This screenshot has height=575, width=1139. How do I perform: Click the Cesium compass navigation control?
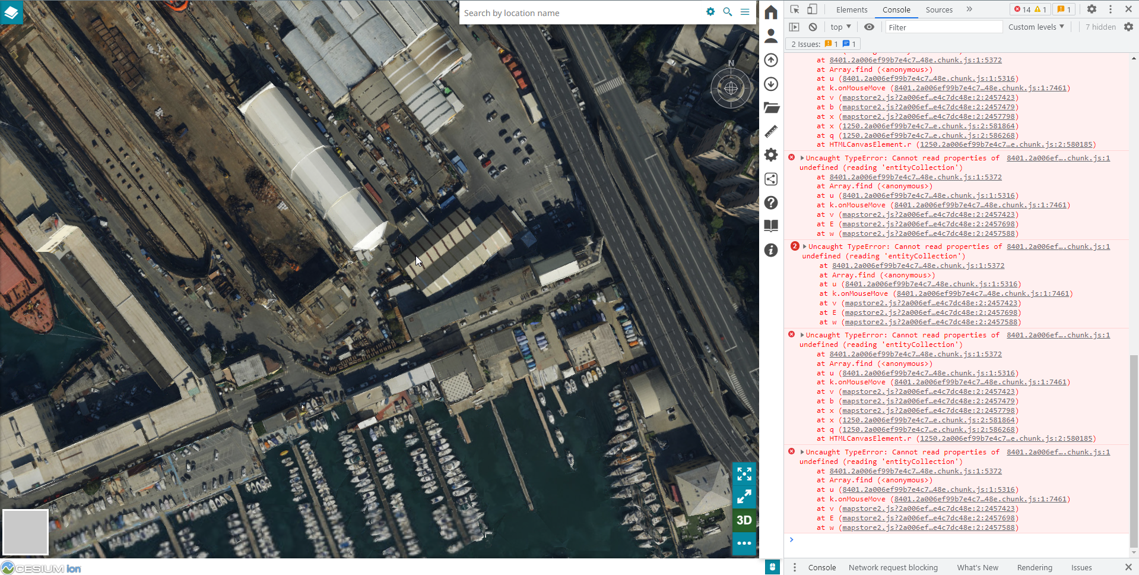731,88
